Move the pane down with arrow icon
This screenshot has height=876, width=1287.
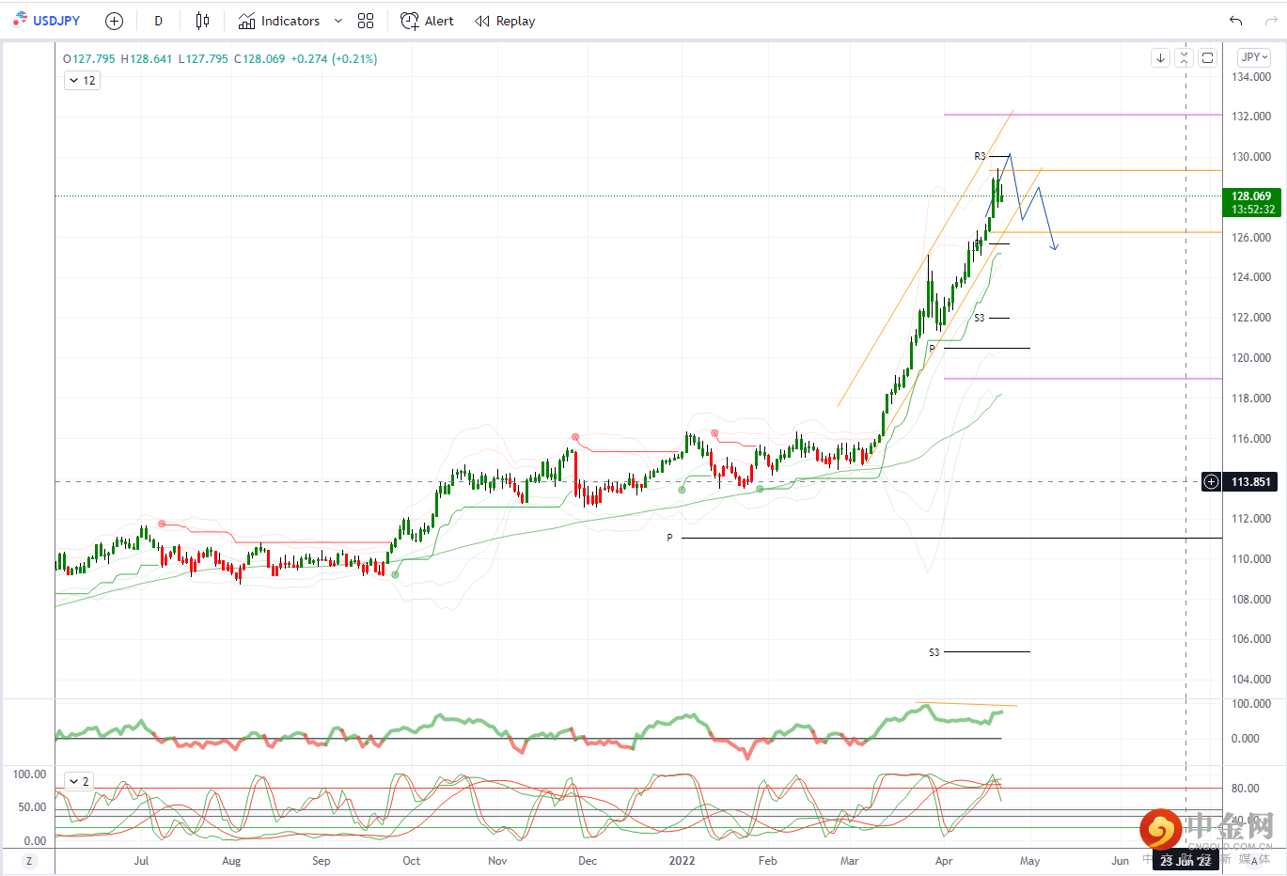[x=1160, y=57]
